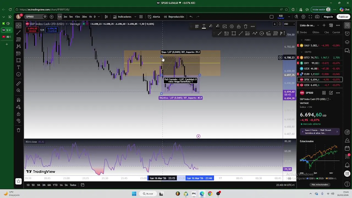Viewport: 352px width, 198px height.
Task: Open drawing settings in floating toolbar
Action: 232,26
